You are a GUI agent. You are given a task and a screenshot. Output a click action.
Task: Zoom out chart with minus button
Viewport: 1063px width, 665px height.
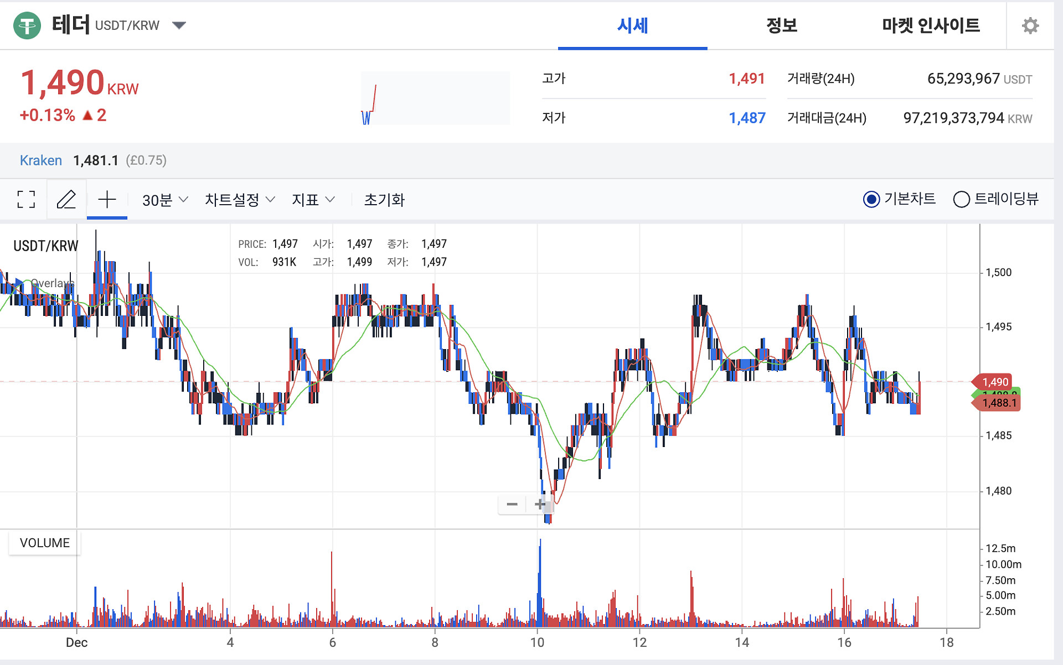point(512,504)
